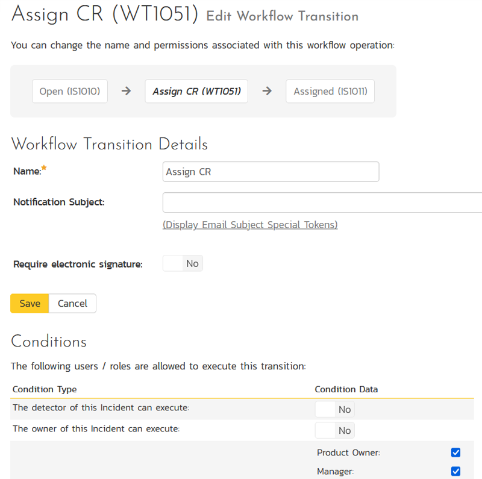Click the Workflow Transition Details heading
482x479 pixels.
point(109,145)
